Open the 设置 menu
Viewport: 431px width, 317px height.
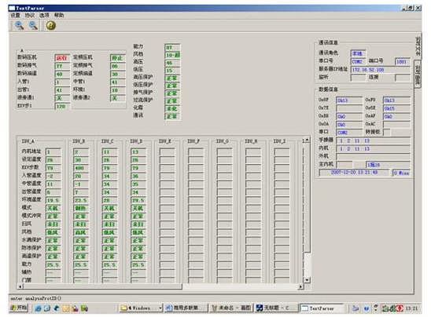(x=15, y=15)
